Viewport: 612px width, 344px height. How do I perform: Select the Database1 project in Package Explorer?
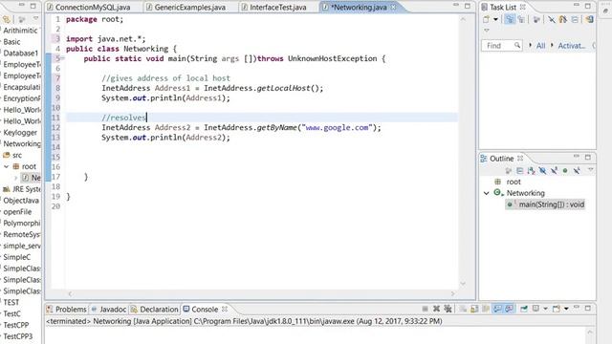21,54
